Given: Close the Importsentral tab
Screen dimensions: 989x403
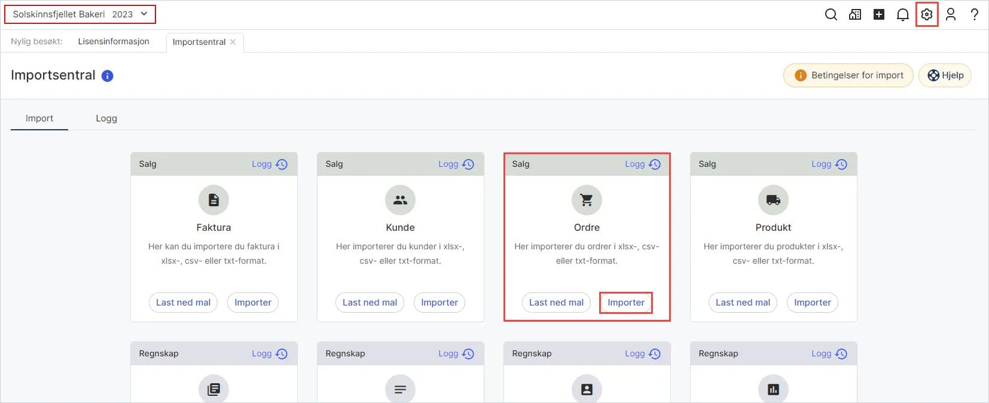Looking at the screenshot, I should tap(233, 42).
